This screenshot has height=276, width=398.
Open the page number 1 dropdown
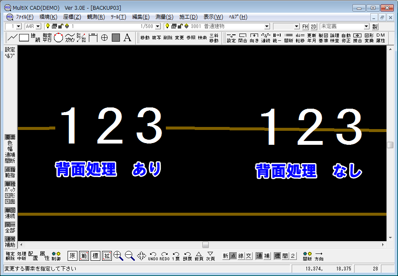[x=19, y=26]
